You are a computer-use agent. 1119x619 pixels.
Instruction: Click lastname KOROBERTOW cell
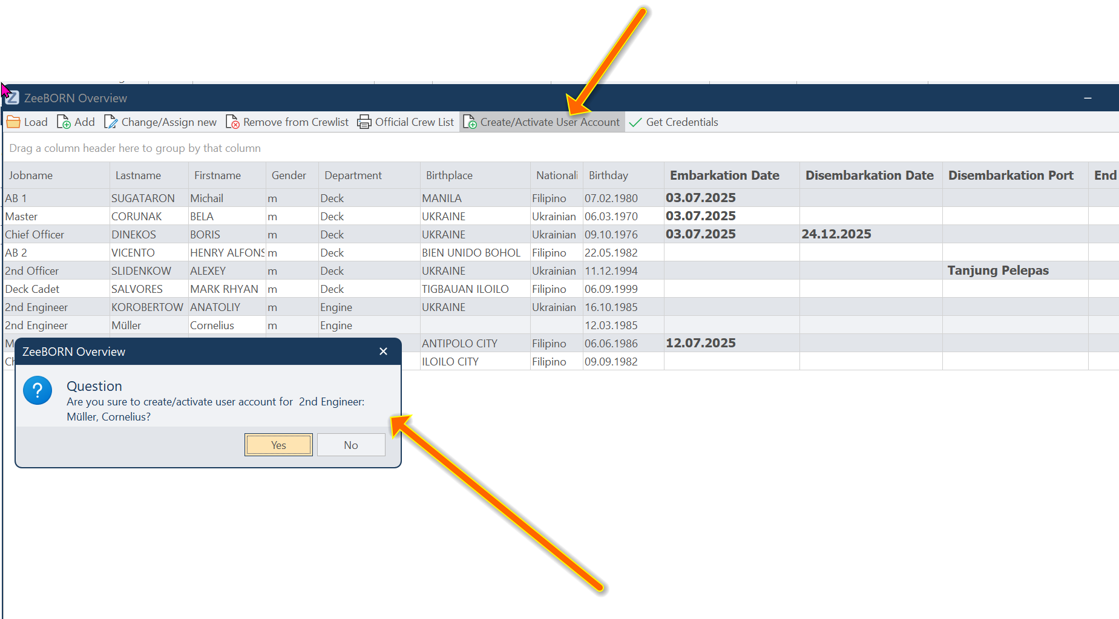(x=149, y=307)
